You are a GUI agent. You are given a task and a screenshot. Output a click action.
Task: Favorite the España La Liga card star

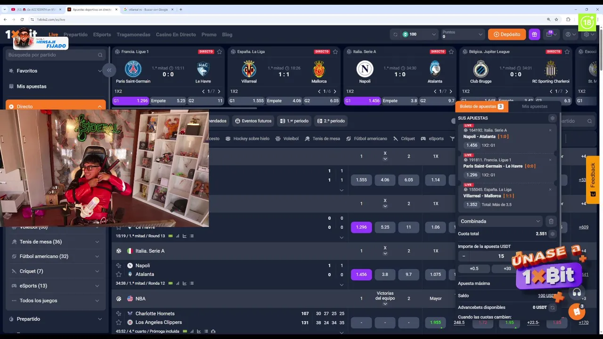[335, 52]
